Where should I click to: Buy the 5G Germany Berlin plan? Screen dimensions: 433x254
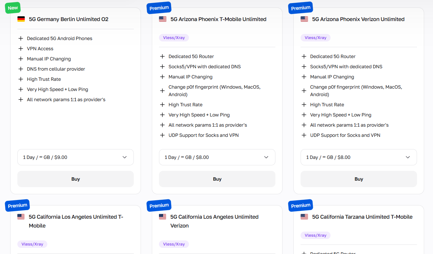(x=75, y=179)
